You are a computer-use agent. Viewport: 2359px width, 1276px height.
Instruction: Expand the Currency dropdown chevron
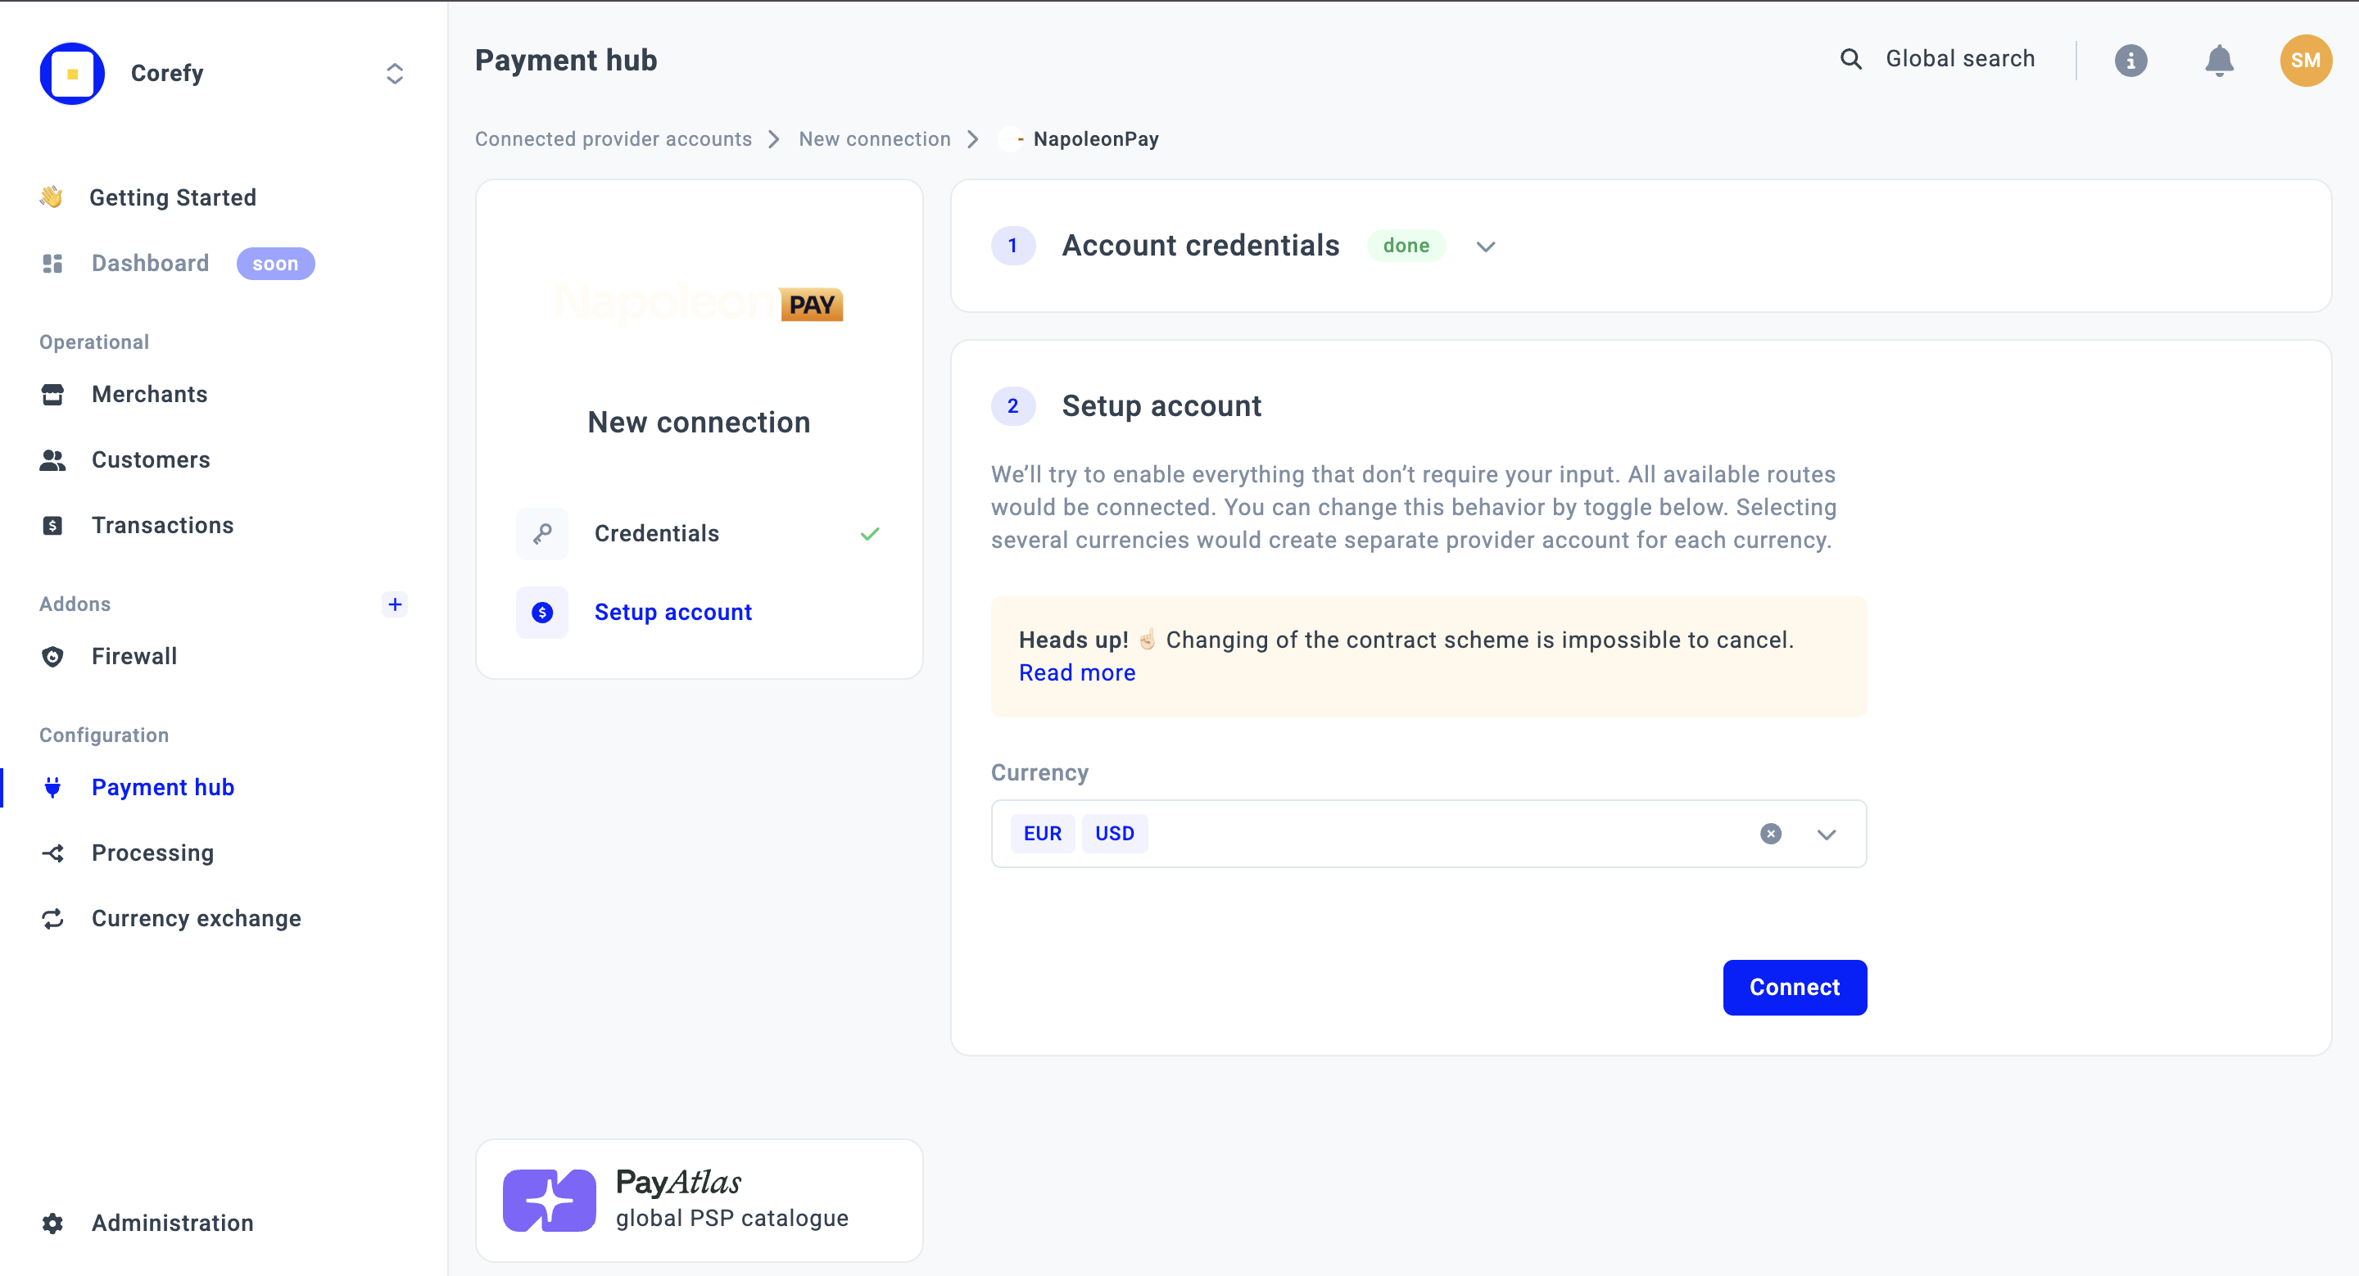click(x=1826, y=835)
